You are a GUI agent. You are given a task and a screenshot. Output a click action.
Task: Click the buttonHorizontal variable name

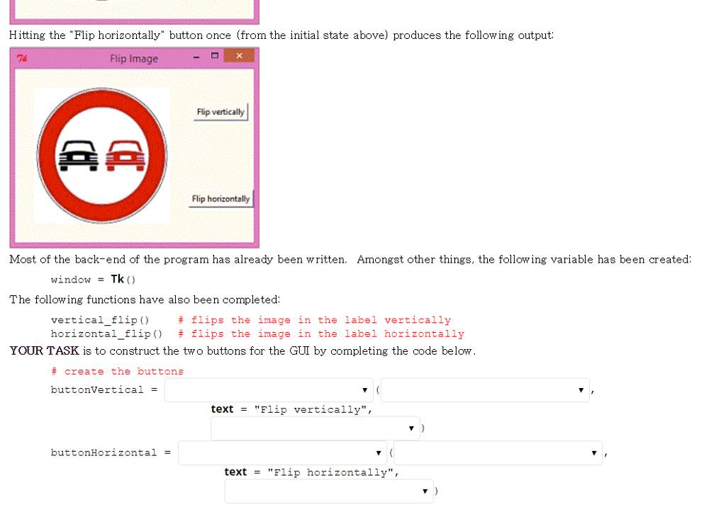pyautogui.click(x=104, y=452)
